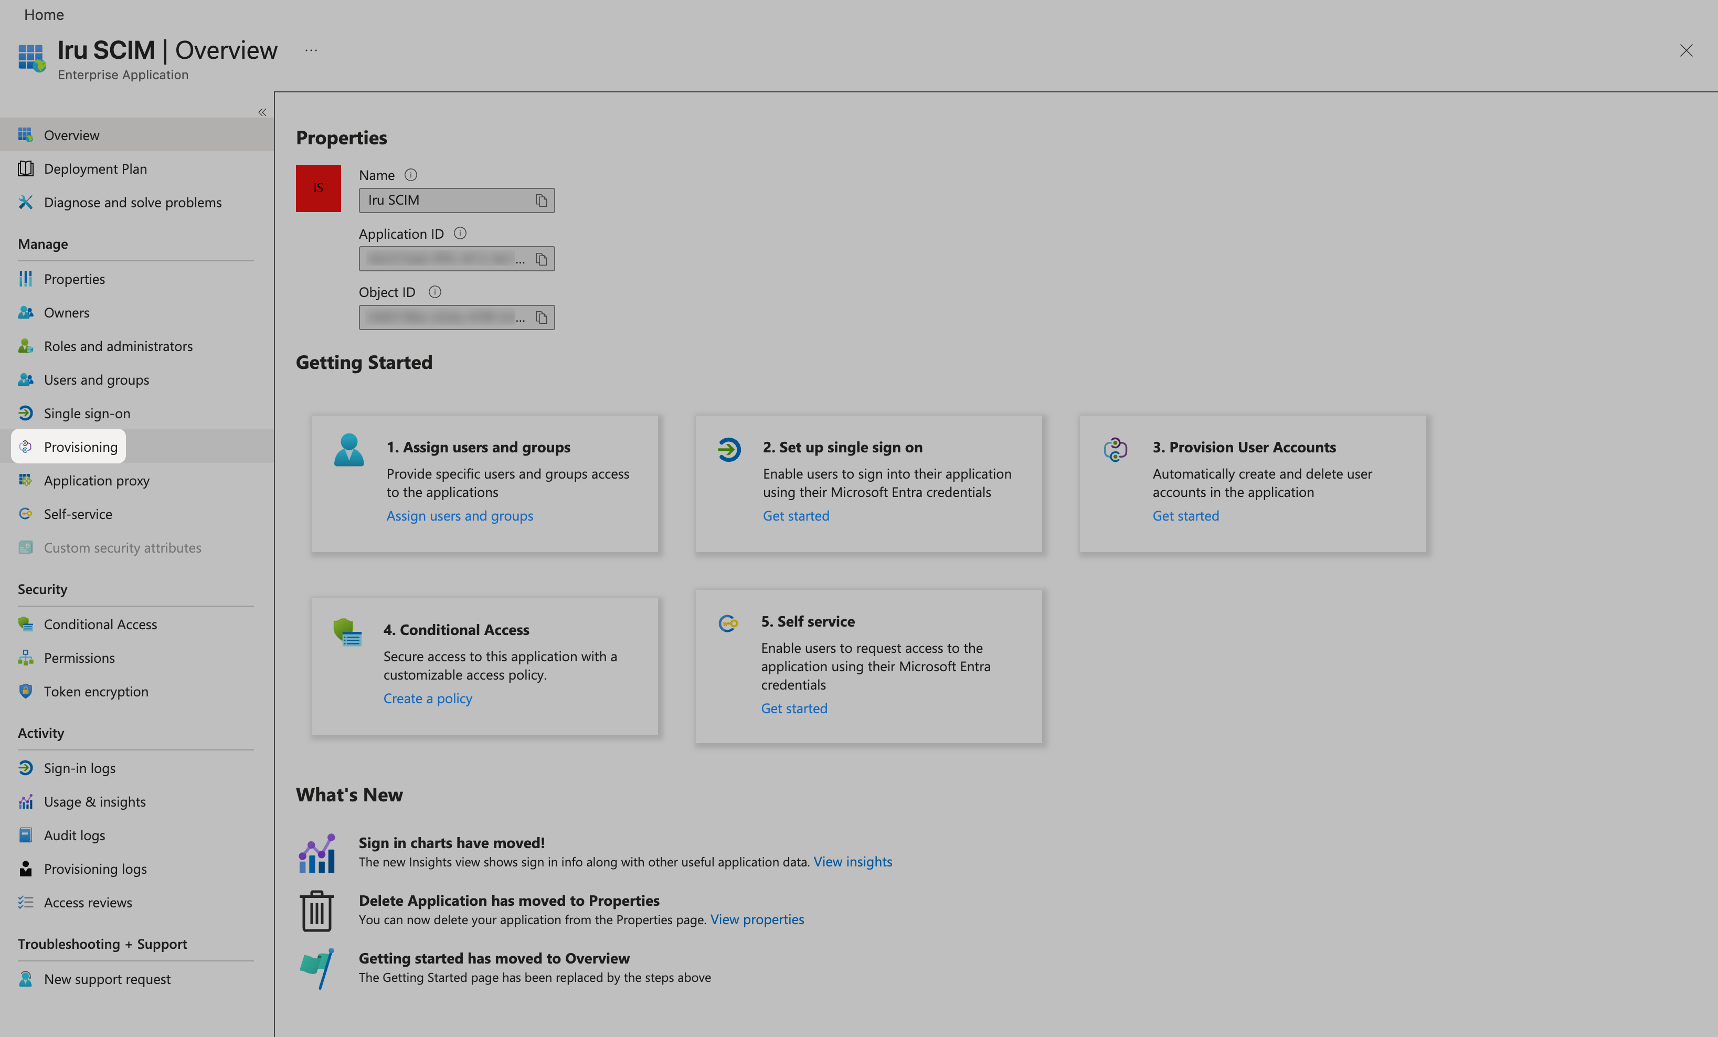Click the '3. Provision User Accounts' heading

(x=1244, y=447)
